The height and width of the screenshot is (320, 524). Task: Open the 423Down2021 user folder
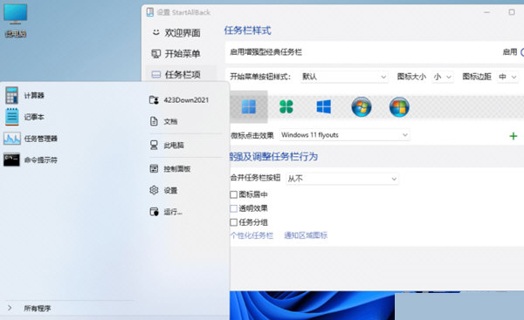(x=179, y=99)
